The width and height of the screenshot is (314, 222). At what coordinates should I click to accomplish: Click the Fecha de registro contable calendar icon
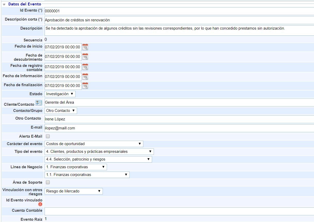pos(85,67)
